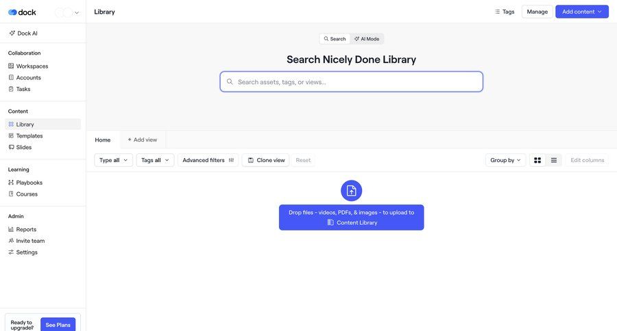Click the Invite team people icon

[11, 240]
